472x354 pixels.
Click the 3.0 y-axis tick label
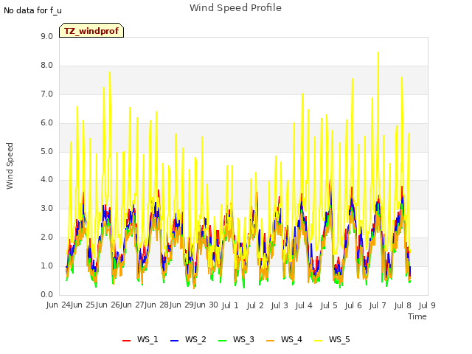(46, 209)
